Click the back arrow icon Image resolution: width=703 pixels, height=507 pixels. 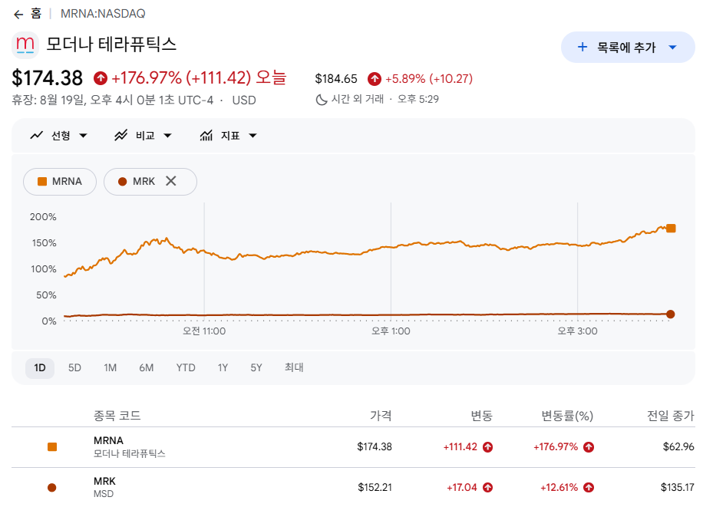[18, 15]
